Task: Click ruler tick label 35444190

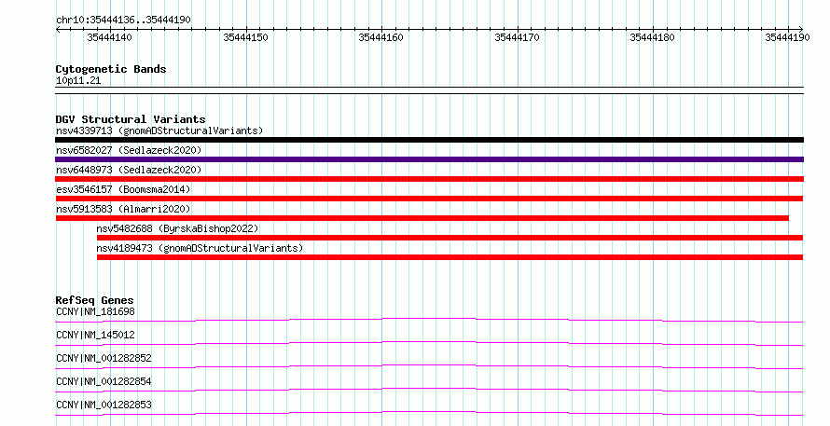Action: [788, 37]
